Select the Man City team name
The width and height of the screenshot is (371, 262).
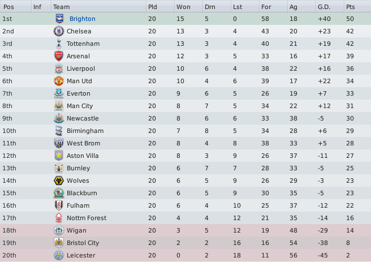pos(80,106)
